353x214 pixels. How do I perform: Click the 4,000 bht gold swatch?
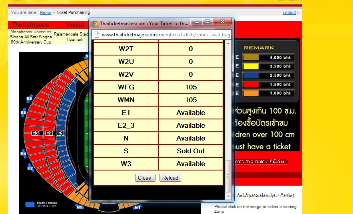251,57
